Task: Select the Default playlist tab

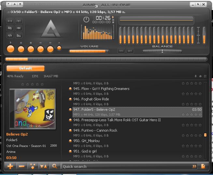Action: 25,68
